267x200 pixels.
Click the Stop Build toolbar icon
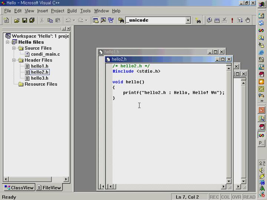[x=225, y=20]
